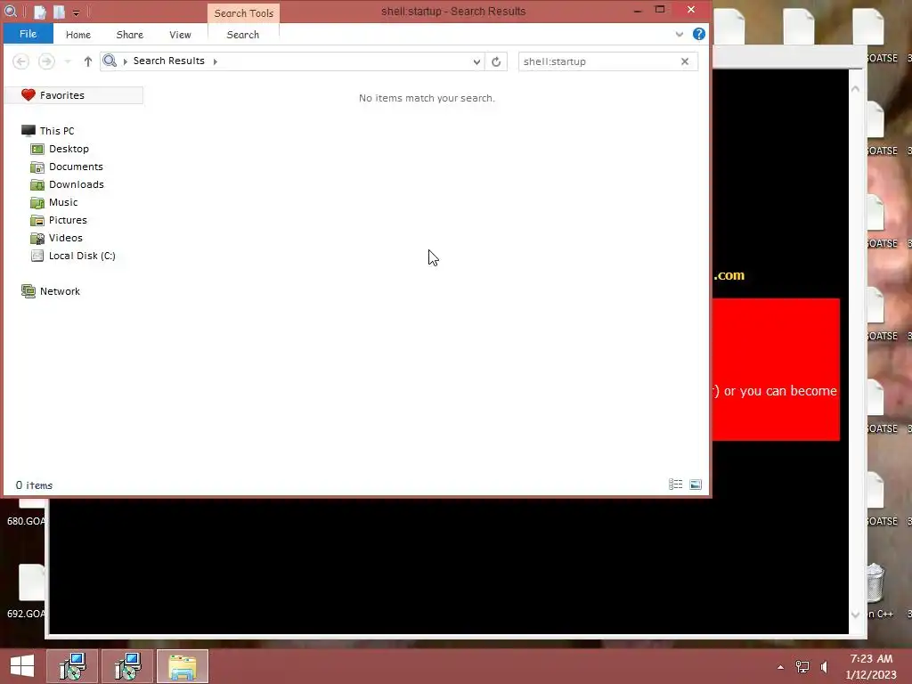The width and height of the screenshot is (912, 684).
Task: Click scroll-down arrow in background window scrollbar
Action: coord(856,615)
